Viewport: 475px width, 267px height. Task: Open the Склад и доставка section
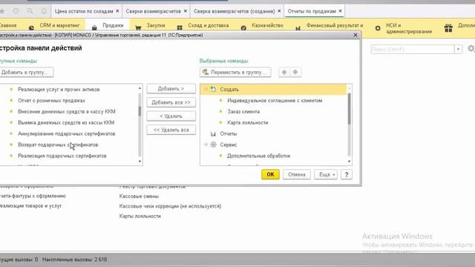(208, 25)
